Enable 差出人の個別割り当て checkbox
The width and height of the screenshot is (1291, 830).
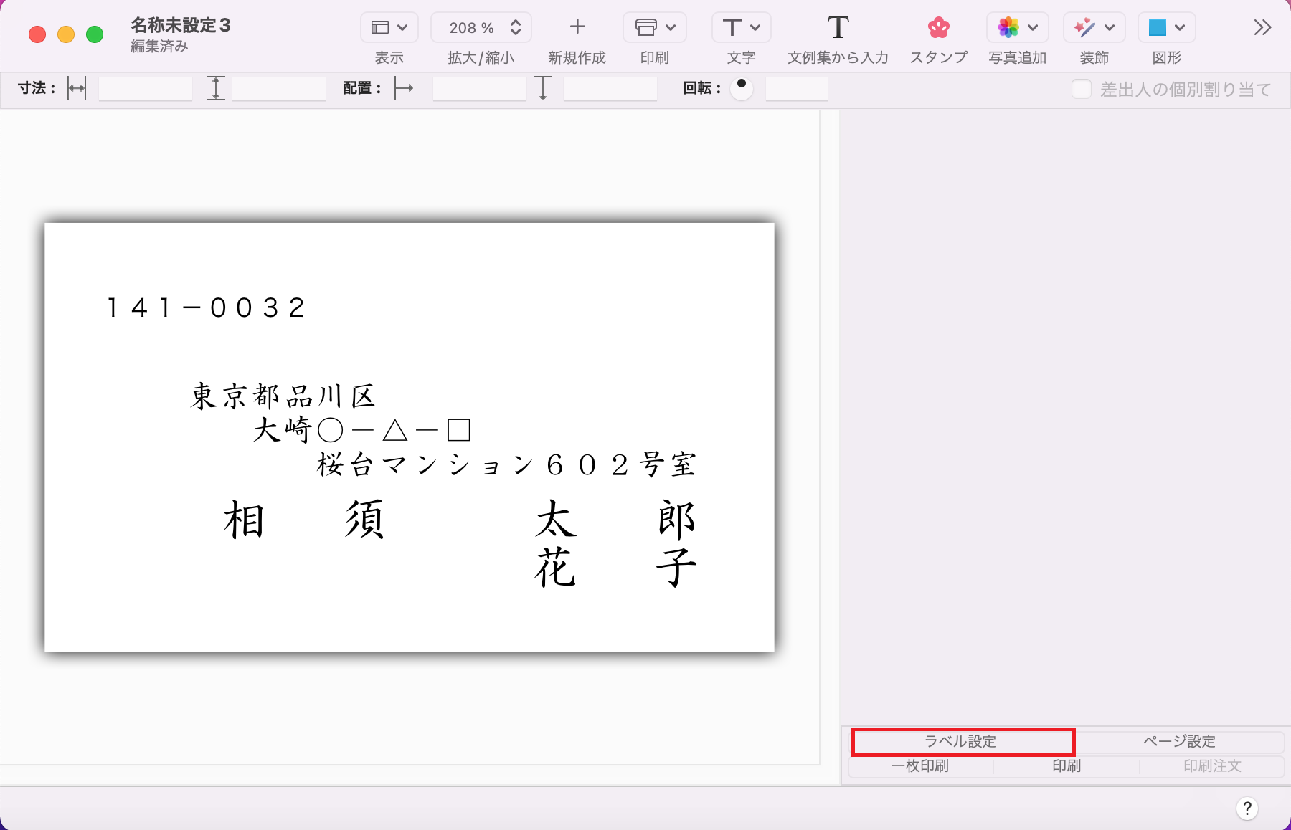point(1082,89)
